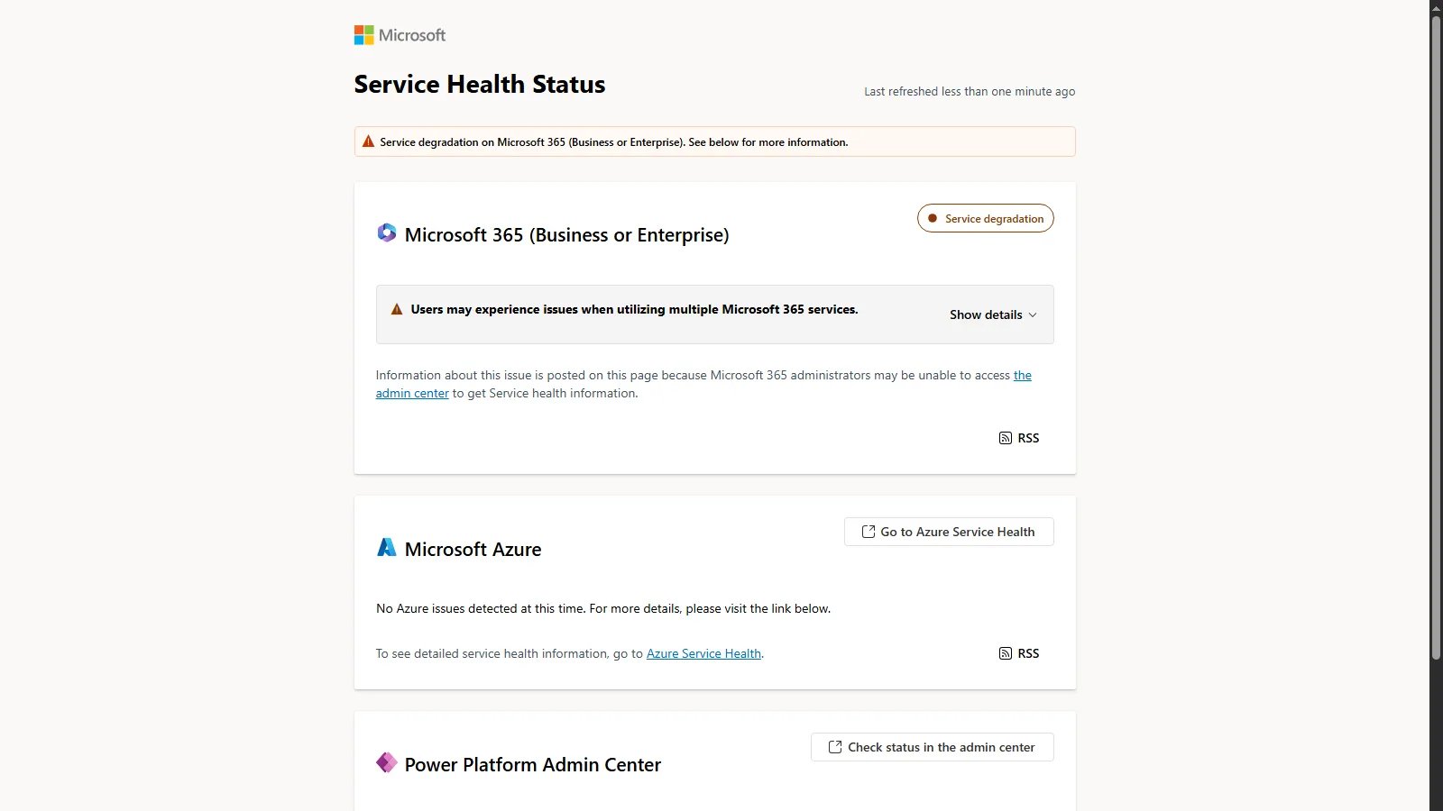Click RSS feed icon in Microsoft 365 card
Image resolution: width=1443 pixels, height=811 pixels.
click(1006, 438)
